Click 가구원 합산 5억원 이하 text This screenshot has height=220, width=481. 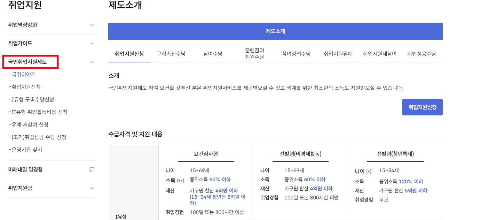(403, 191)
